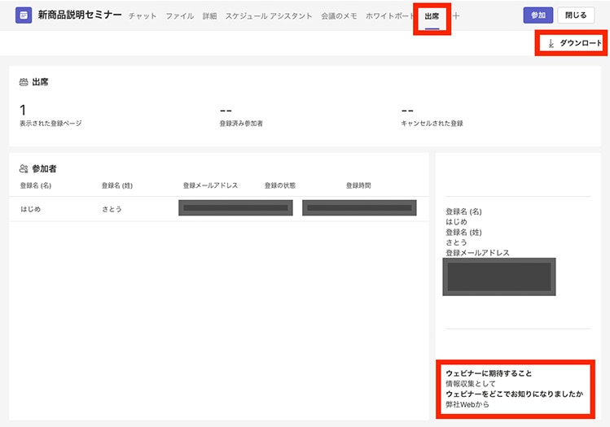Open the 会議のメモ tab
This screenshot has width=610, height=427.
(x=339, y=16)
